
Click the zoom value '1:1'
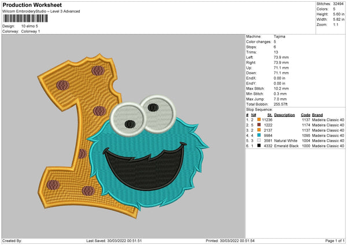tap(335, 24)
